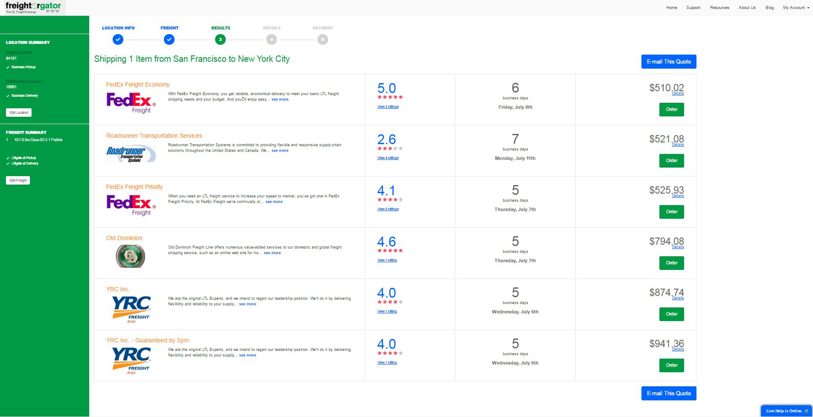The width and height of the screenshot is (813, 417).
Task: Toggle the Business Pickup checkmark
Action: (x=21, y=67)
